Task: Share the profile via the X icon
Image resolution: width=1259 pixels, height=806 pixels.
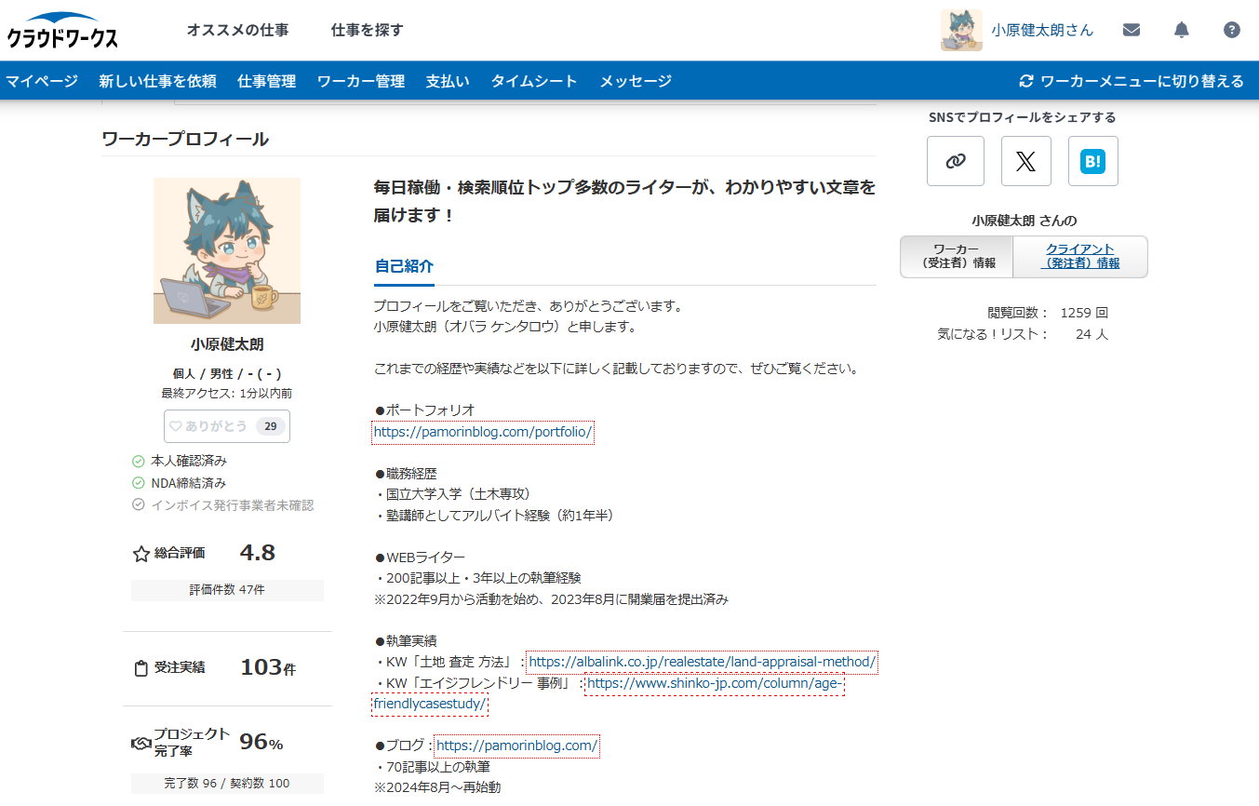Action: coord(1025,160)
